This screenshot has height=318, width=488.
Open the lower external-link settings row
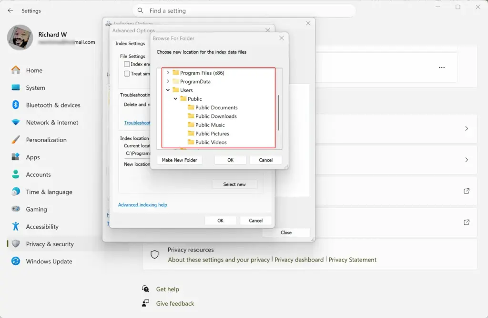tap(396, 222)
